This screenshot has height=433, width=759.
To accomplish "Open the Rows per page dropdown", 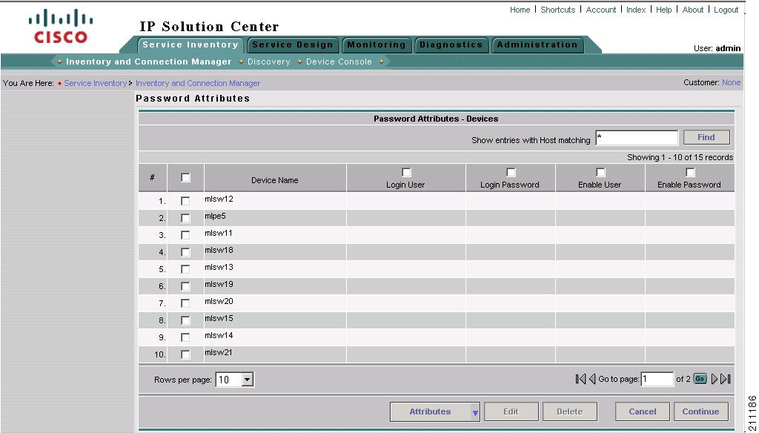I will click(235, 380).
